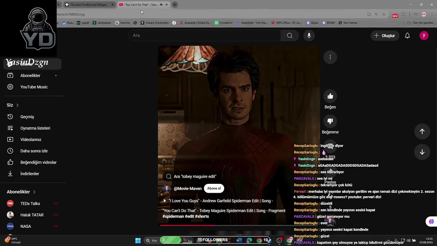The image size is (437, 246).
Task: Click the YouTube search magnifier button
Action: 290,36
